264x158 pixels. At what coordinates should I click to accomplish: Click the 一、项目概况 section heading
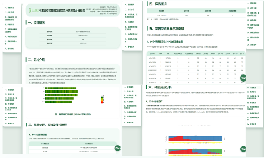point(36,23)
